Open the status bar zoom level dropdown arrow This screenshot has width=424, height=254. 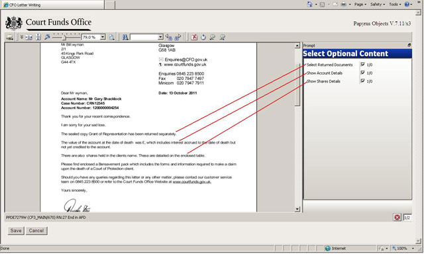pyautogui.click(x=413, y=248)
